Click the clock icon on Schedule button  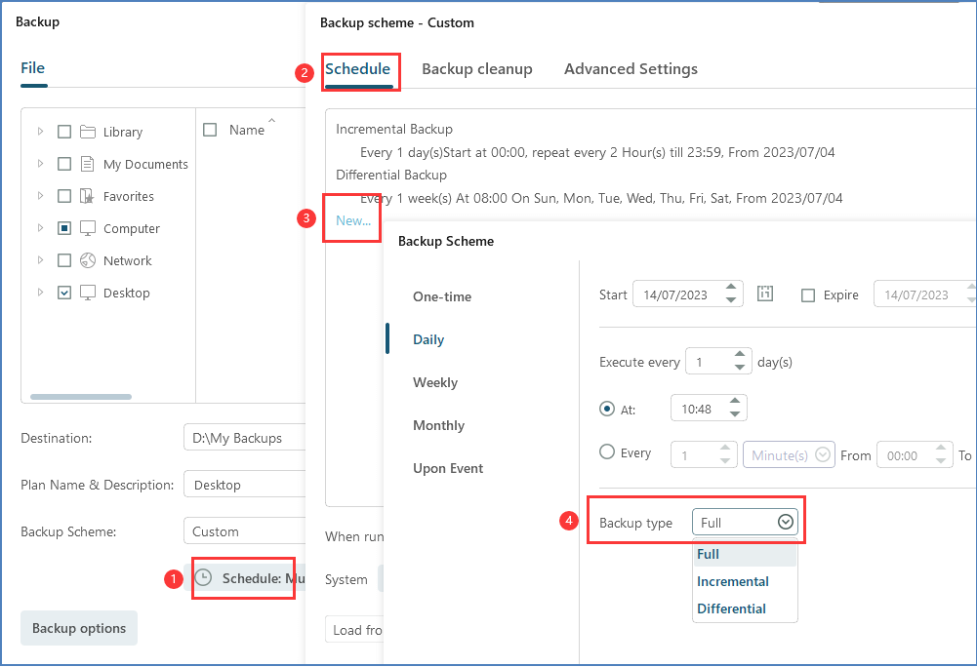click(x=203, y=578)
